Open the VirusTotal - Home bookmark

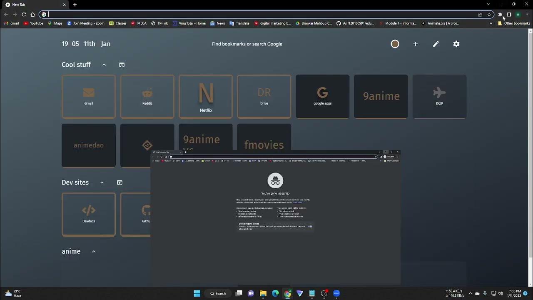pyautogui.click(x=189, y=23)
